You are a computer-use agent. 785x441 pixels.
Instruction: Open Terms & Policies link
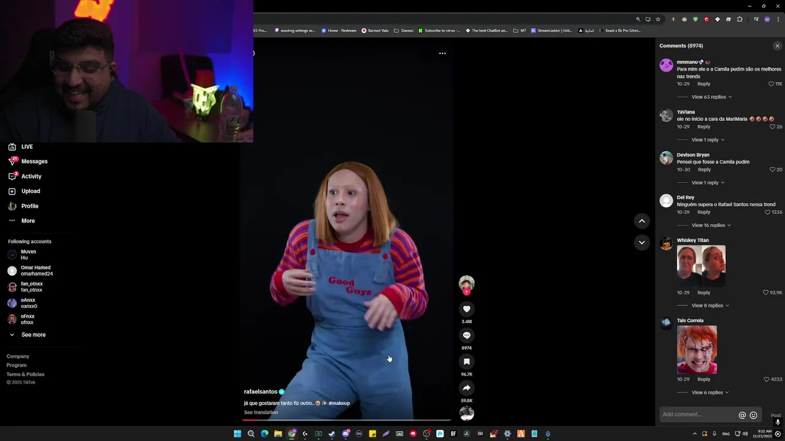click(25, 374)
